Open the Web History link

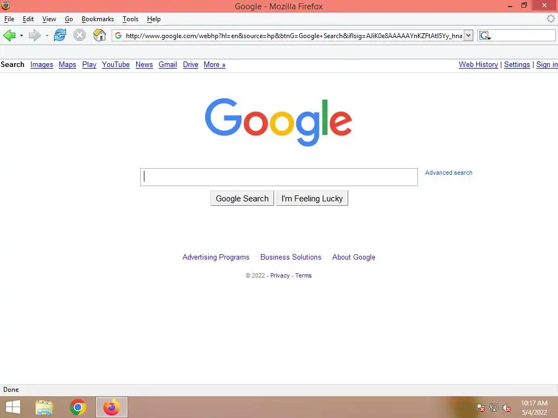478,64
